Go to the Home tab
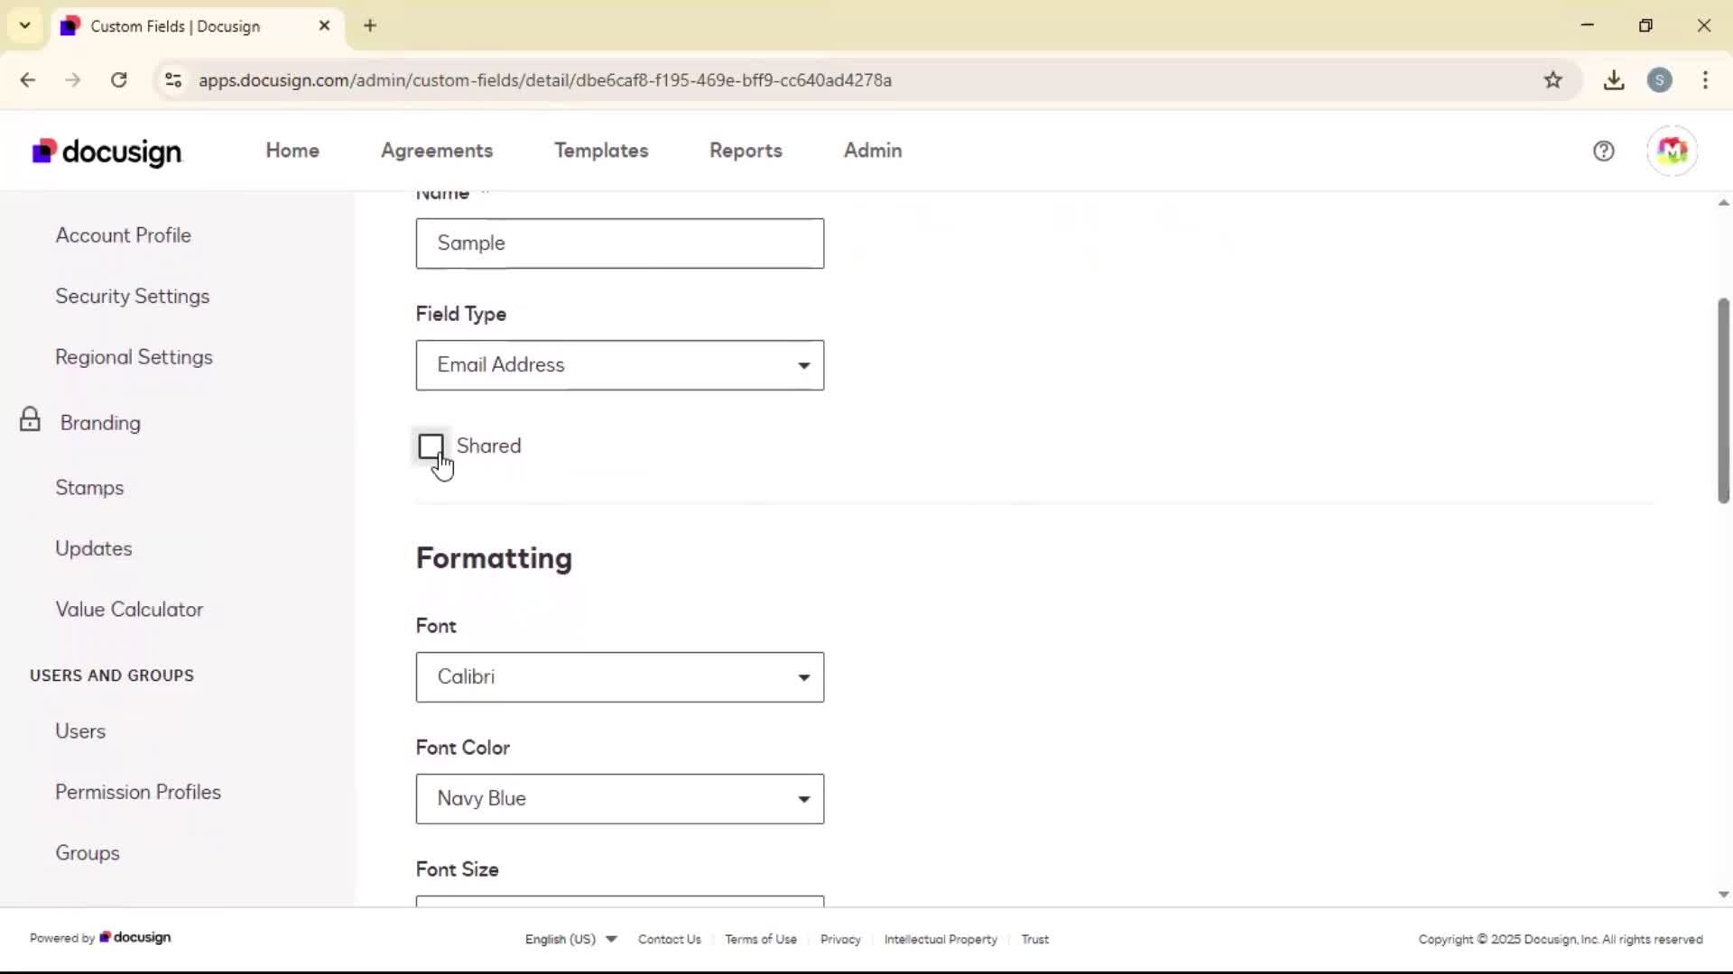This screenshot has width=1733, height=974. pos(292,151)
